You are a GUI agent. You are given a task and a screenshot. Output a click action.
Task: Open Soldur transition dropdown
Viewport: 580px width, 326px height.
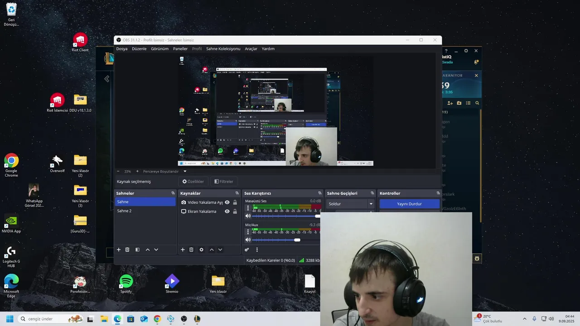[x=350, y=204]
